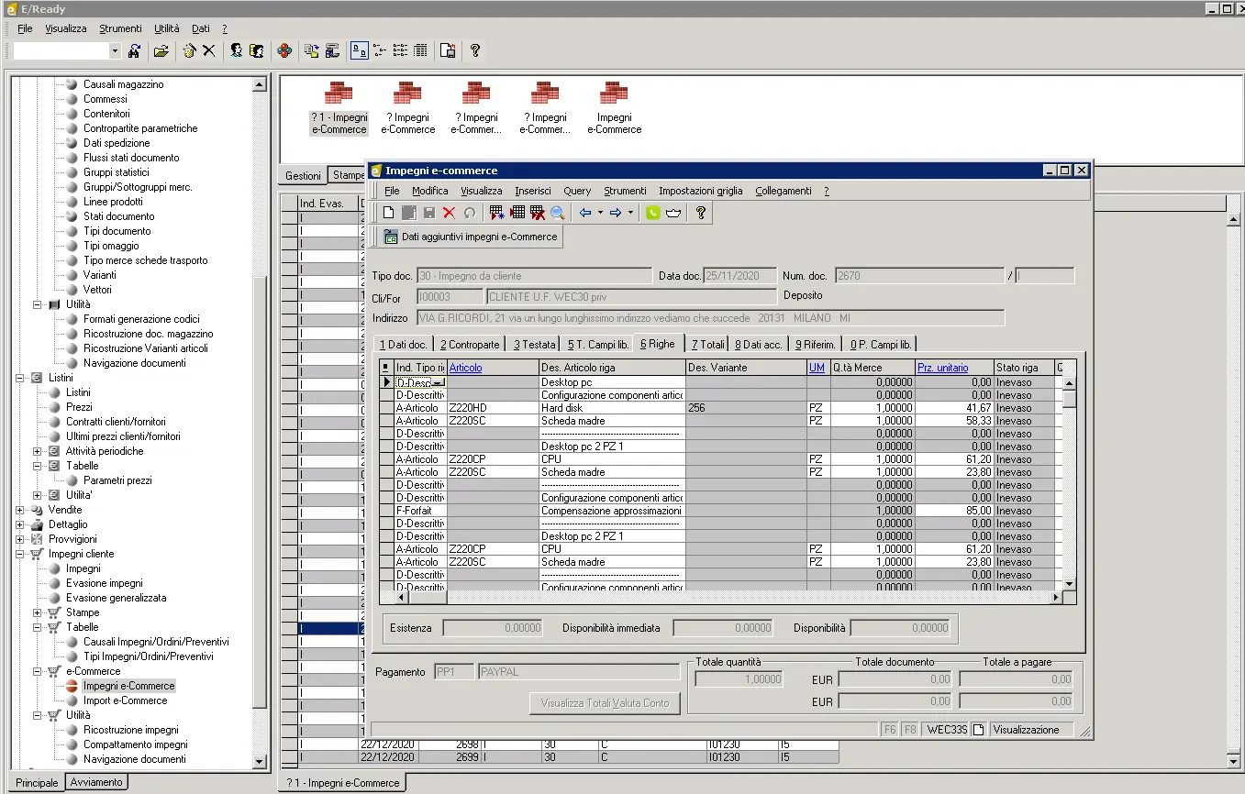
Task: Click Dati aggiuntivi impegni e-Commerce button
Action: click(x=471, y=237)
